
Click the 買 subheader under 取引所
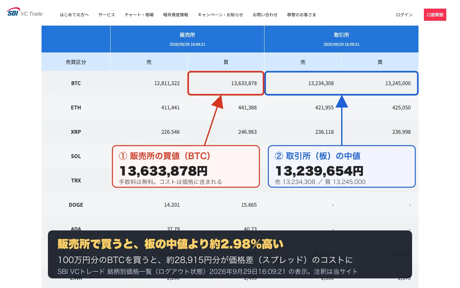pyautogui.click(x=380, y=62)
